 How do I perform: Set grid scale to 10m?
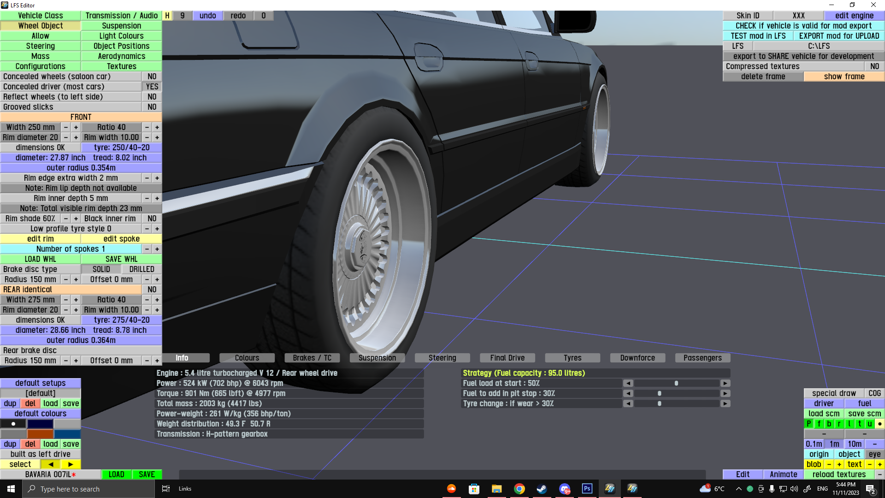click(855, 444)
